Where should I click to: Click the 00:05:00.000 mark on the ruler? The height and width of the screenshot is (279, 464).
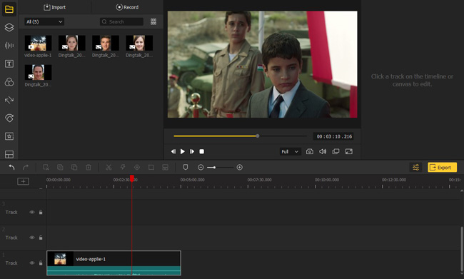pos(192,180)
